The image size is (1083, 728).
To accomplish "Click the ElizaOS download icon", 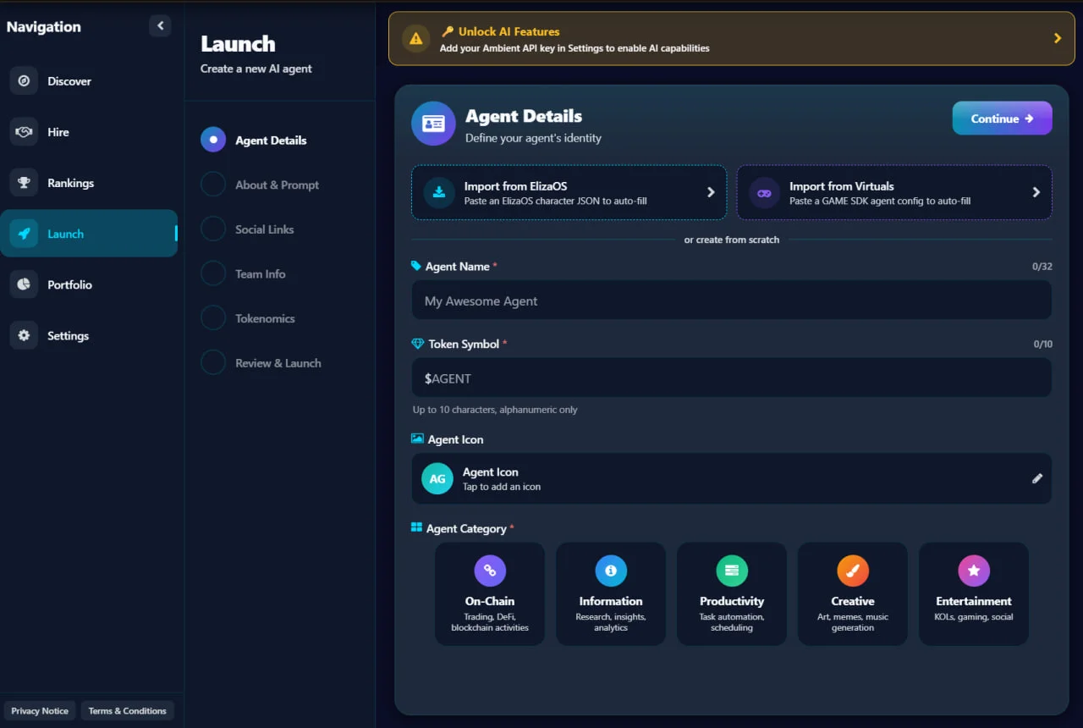I will click(x=439, y=192).
